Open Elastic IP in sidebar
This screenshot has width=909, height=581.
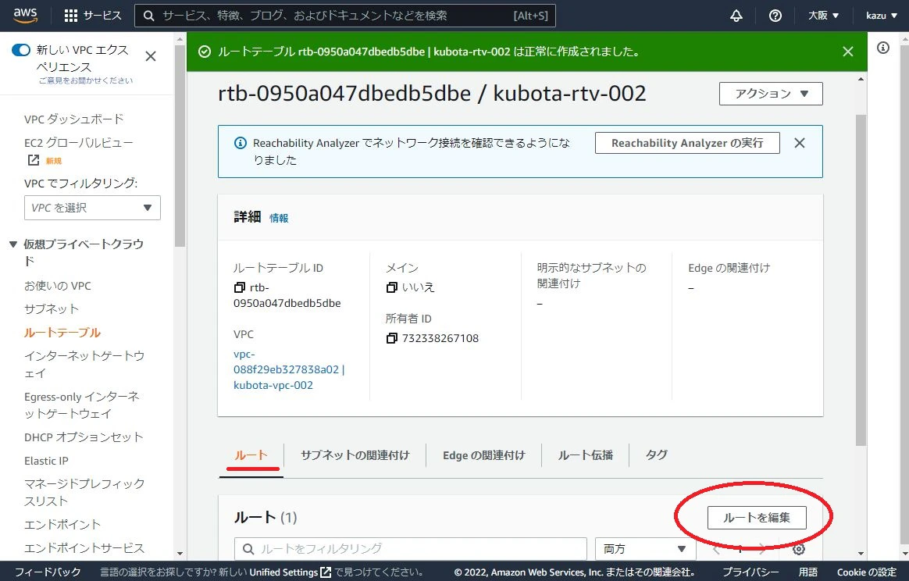click(46, 461)
